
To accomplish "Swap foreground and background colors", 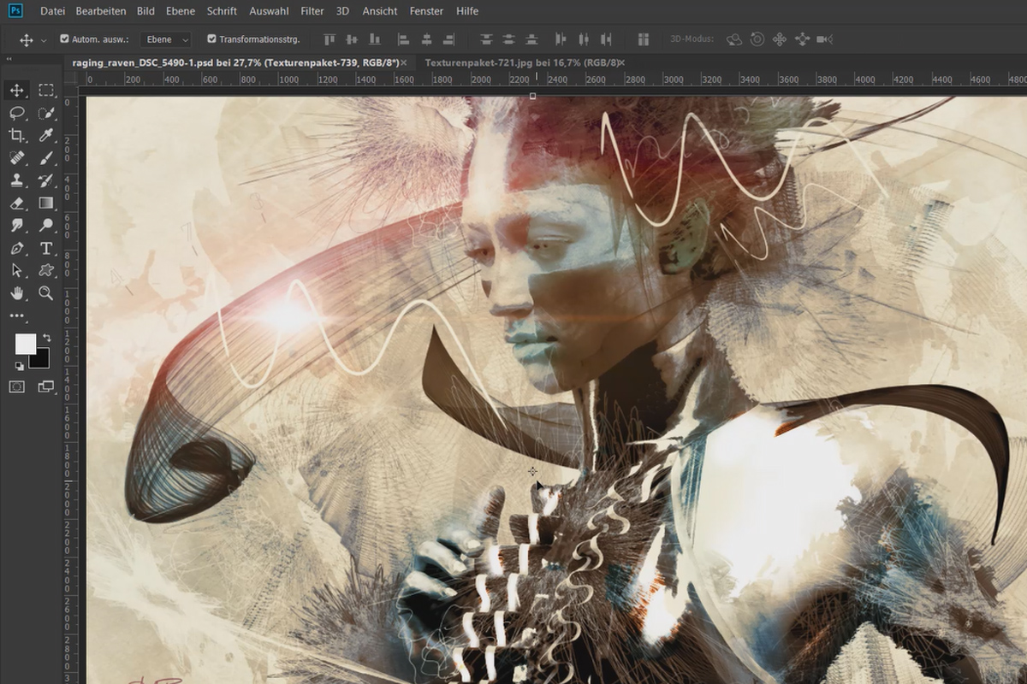I will tap(47, 338).
